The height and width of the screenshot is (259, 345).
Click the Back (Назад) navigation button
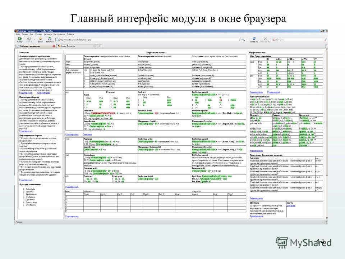[x=19, y=39]
